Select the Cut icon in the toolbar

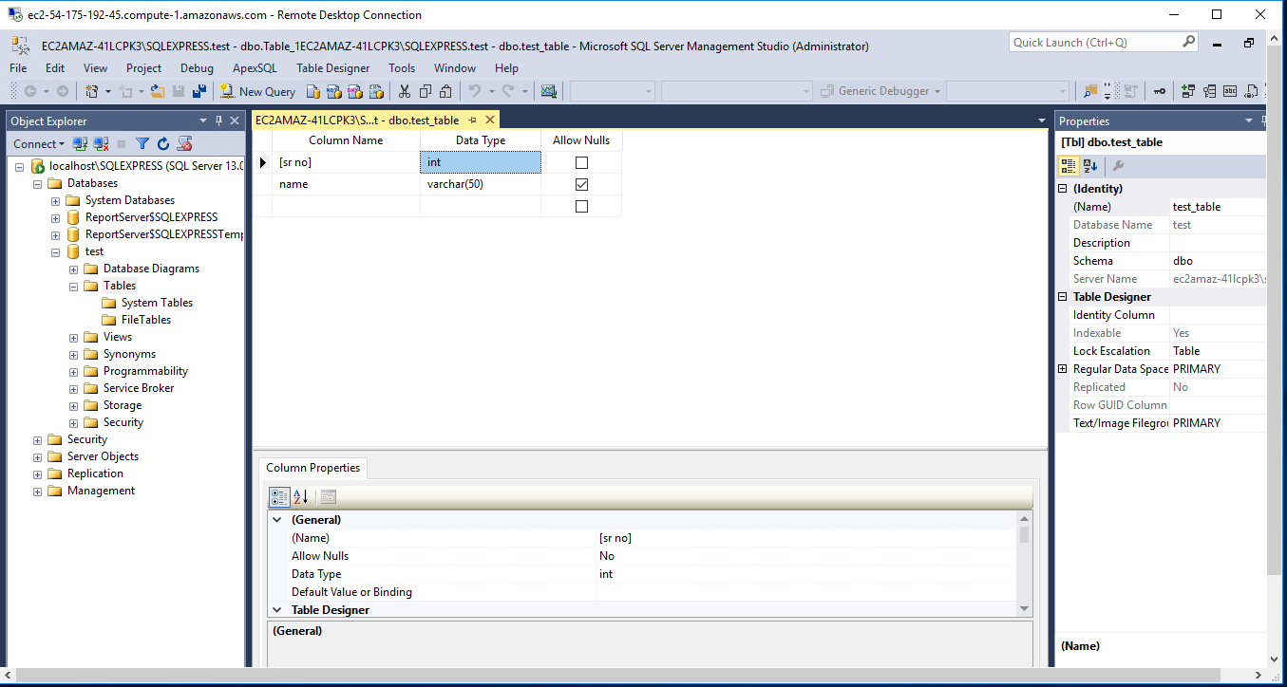coord(403,90)
